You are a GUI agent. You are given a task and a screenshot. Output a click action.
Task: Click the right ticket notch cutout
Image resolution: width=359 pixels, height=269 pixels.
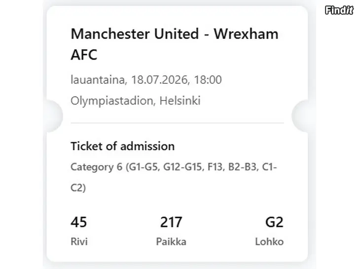301,115
